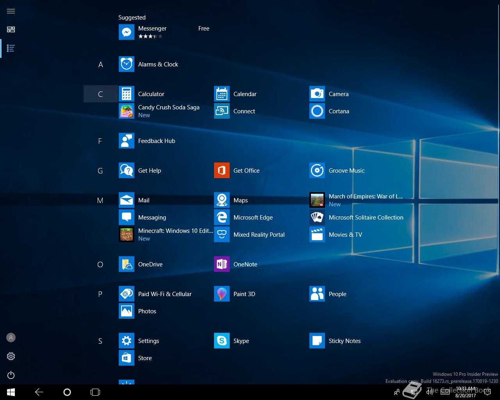Open the Mail app icon

click(127, 200)
